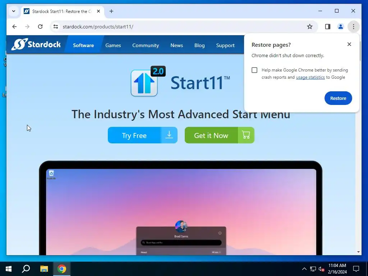Open the Software menu item

tap(83, 45)
